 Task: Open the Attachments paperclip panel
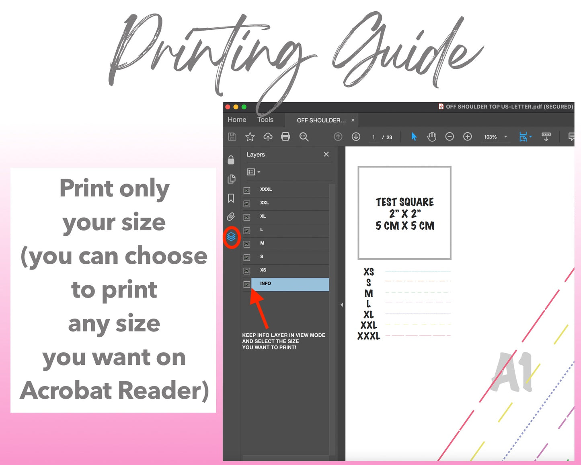(x=231, y=217)
